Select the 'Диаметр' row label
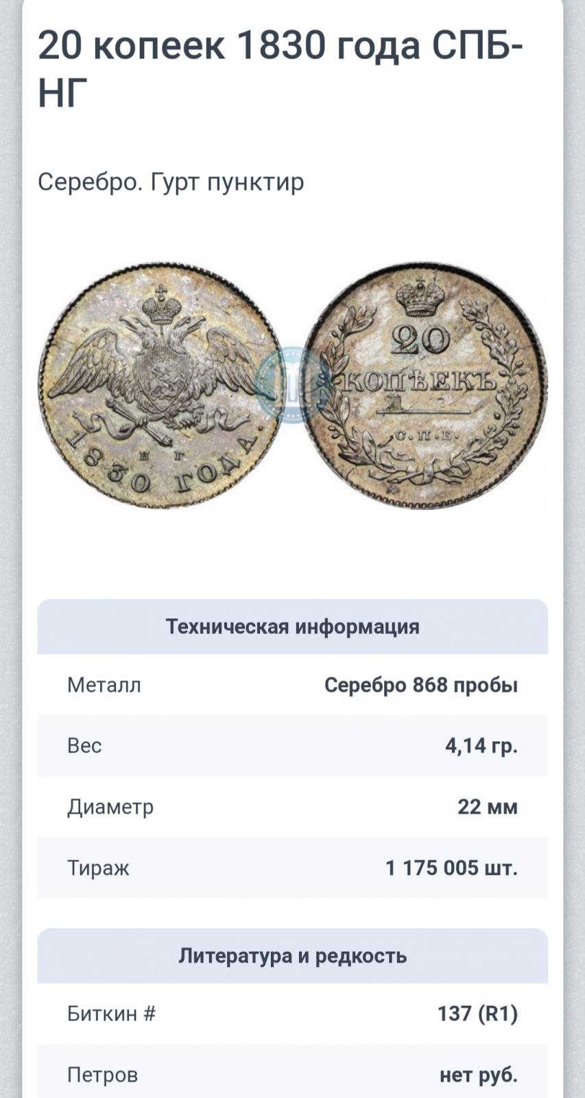This screenshot has width=585, height=1098. tap(110, 807)
